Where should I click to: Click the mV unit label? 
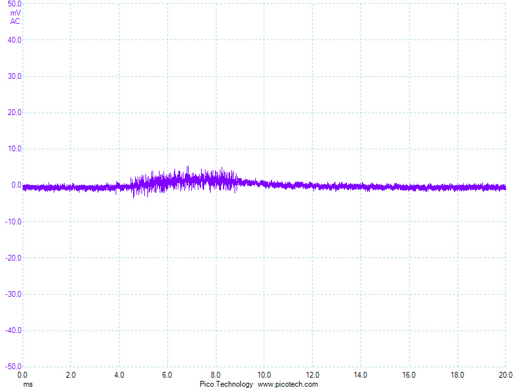tap(16, 13)
